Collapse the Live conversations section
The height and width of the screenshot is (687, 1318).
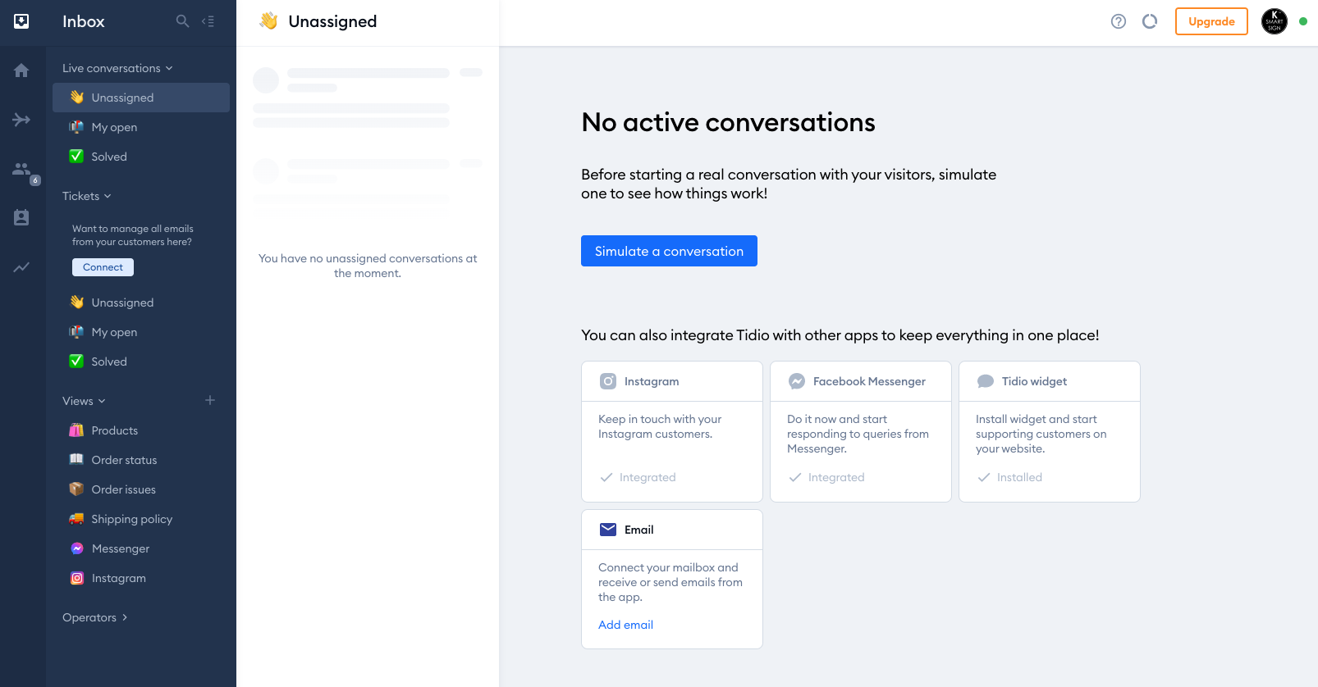(117, 68)
